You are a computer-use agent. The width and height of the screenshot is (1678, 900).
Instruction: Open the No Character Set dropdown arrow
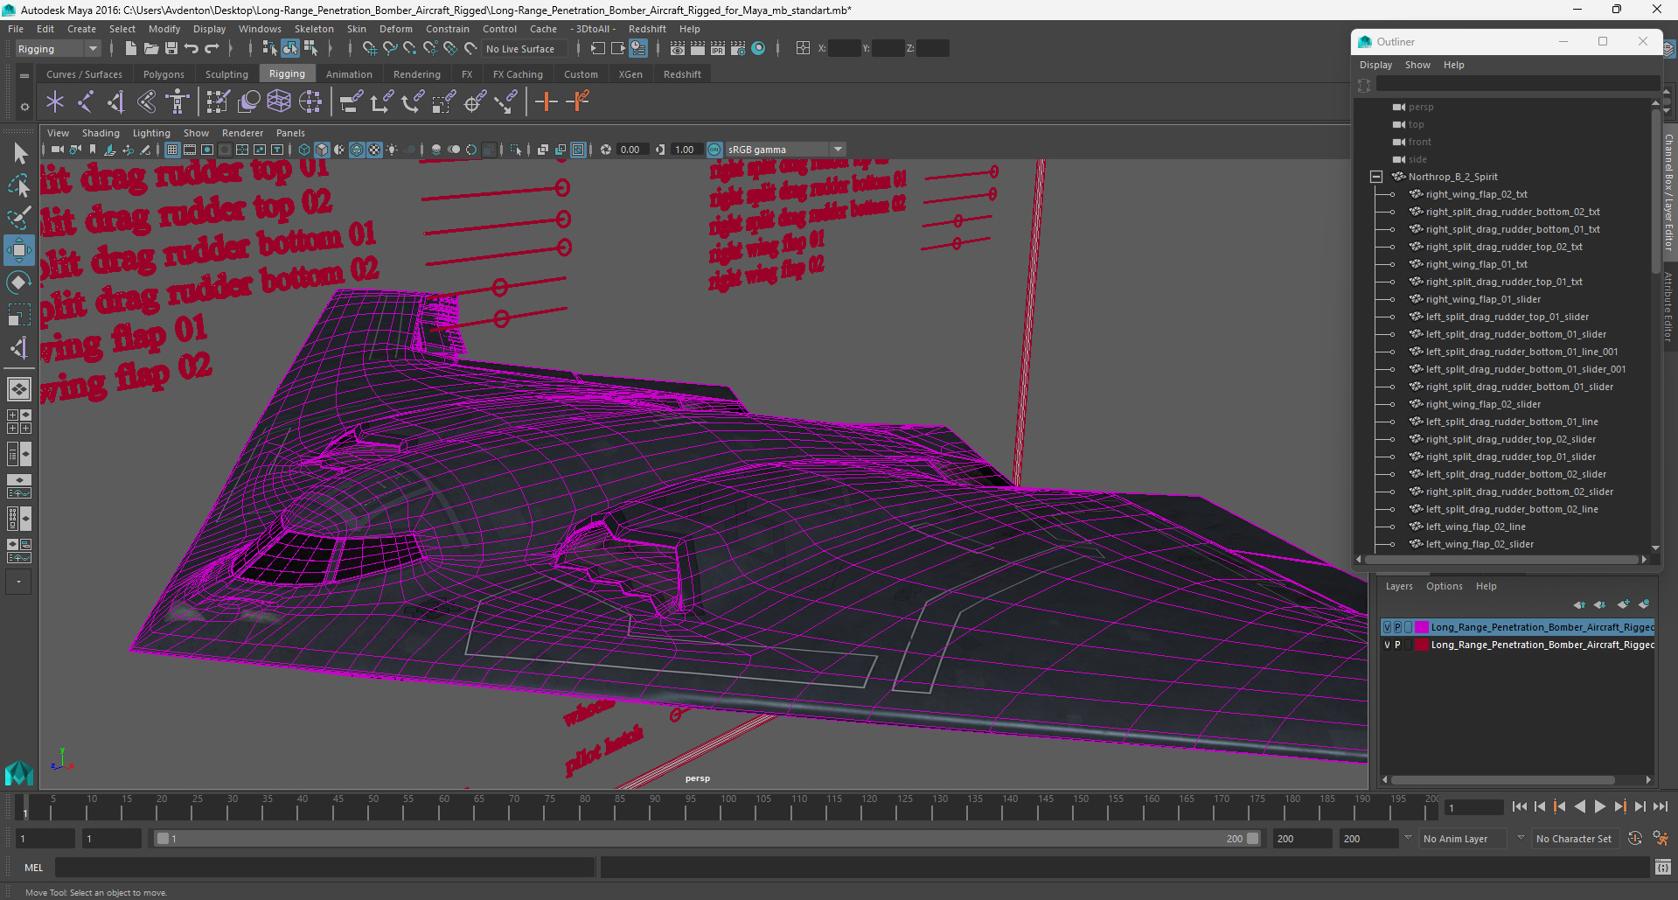coord(1521,838)
